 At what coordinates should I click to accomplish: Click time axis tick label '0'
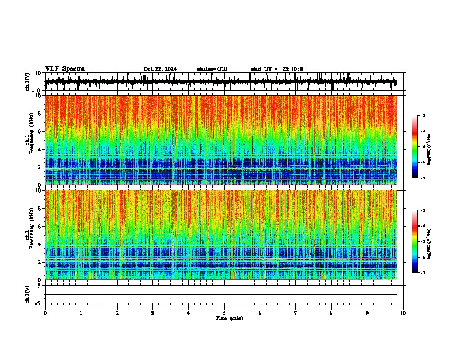45,313
